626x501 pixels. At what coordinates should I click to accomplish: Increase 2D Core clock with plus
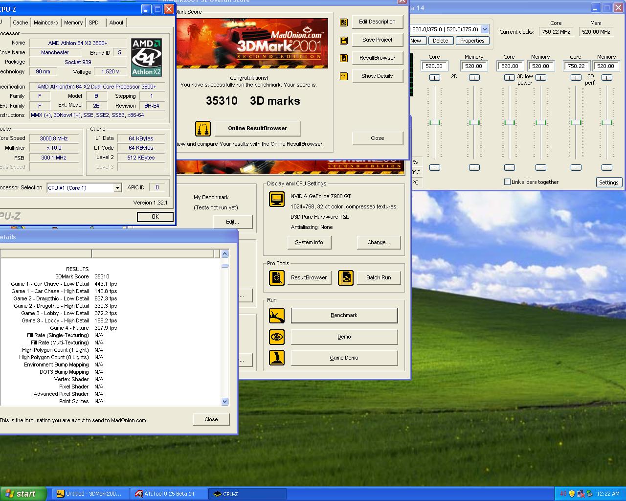pos(434,78)
